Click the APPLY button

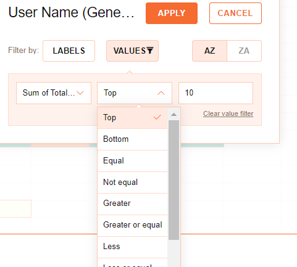[x=172, y=14]
